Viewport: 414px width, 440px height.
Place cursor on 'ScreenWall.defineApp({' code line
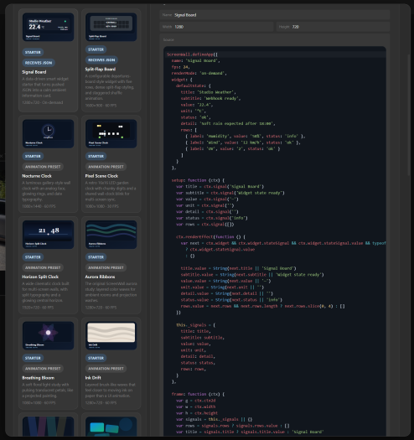[192, 54]
